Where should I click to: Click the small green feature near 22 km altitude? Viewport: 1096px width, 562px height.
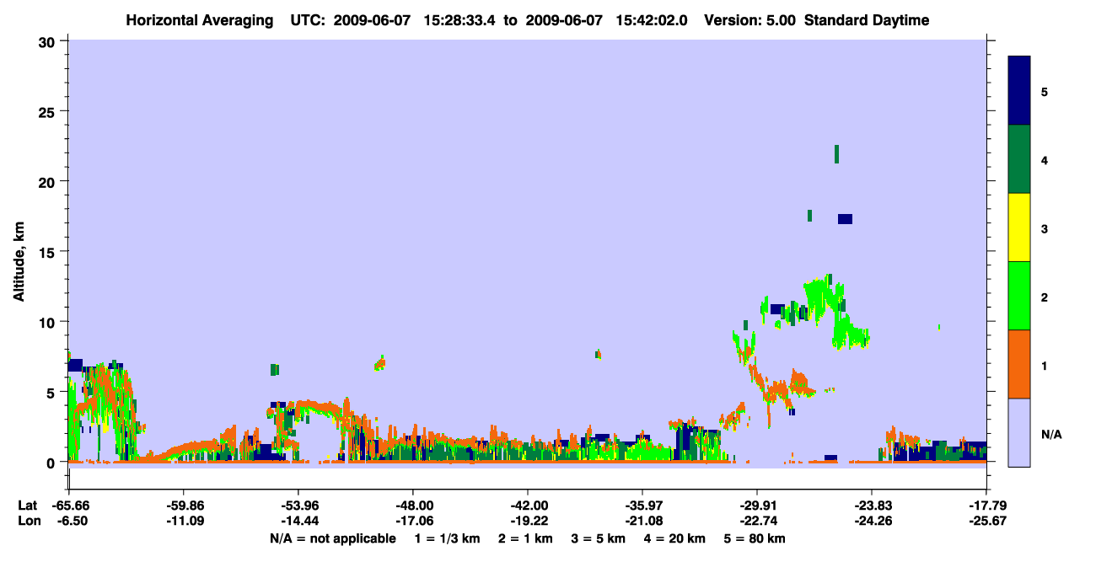click(x=836, y=153)
